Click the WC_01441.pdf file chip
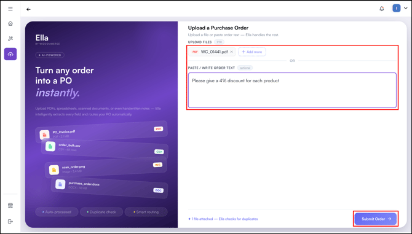412x234 pixels. (212, 52)
